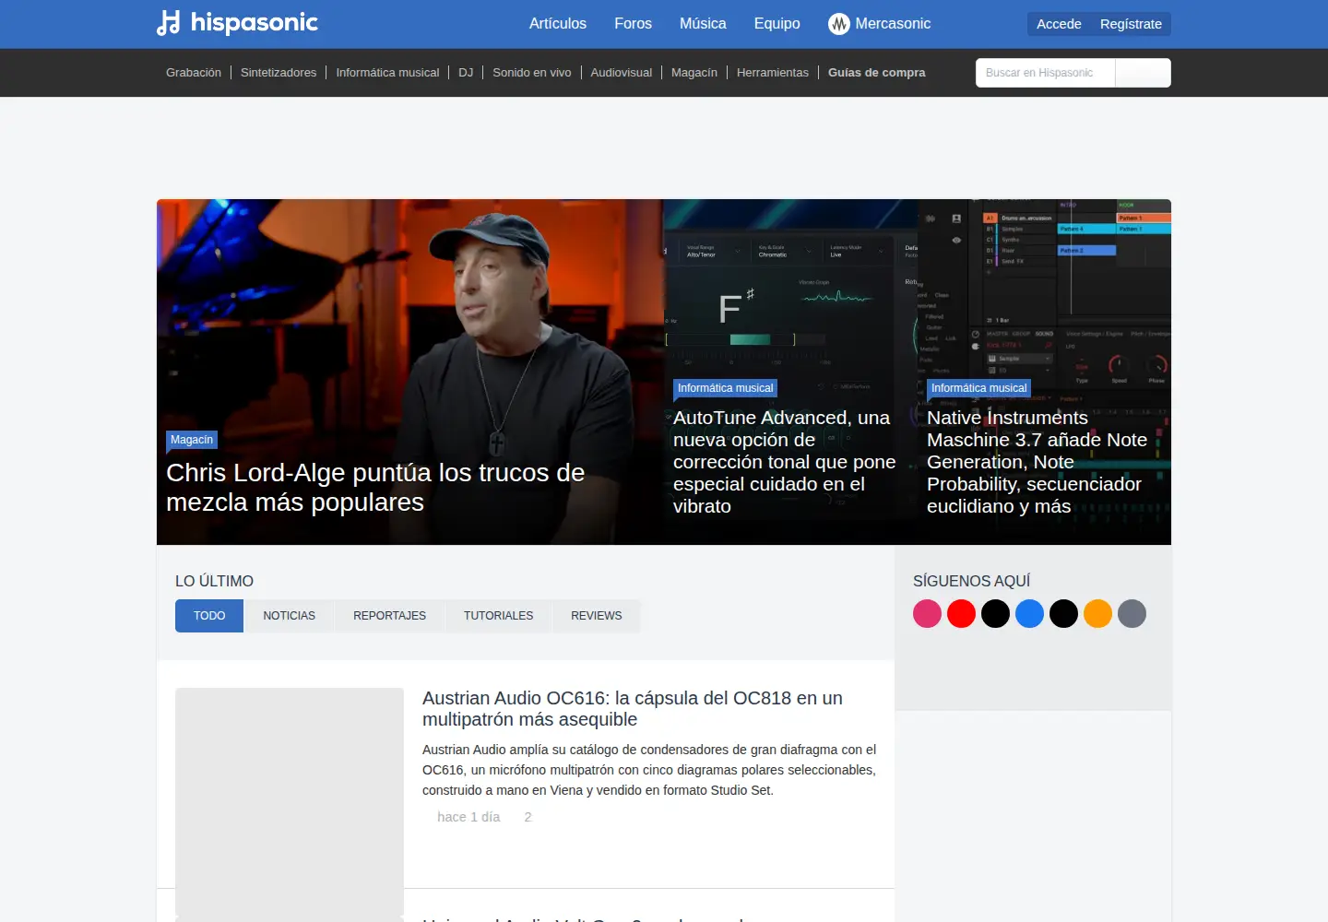1328x922 pixels.
Task: Click the Austrian Audio OC616 thumbnail placeholder
Action: click(290, 801)
